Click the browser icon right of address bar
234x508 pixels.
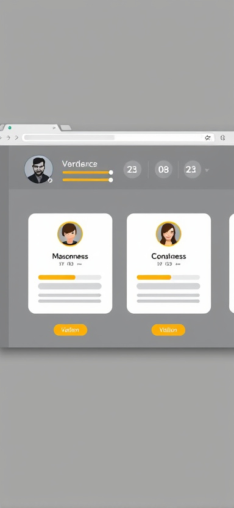tap(222, 138)
